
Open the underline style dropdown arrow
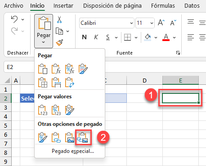pyautogui.click(x=116, y=37)
